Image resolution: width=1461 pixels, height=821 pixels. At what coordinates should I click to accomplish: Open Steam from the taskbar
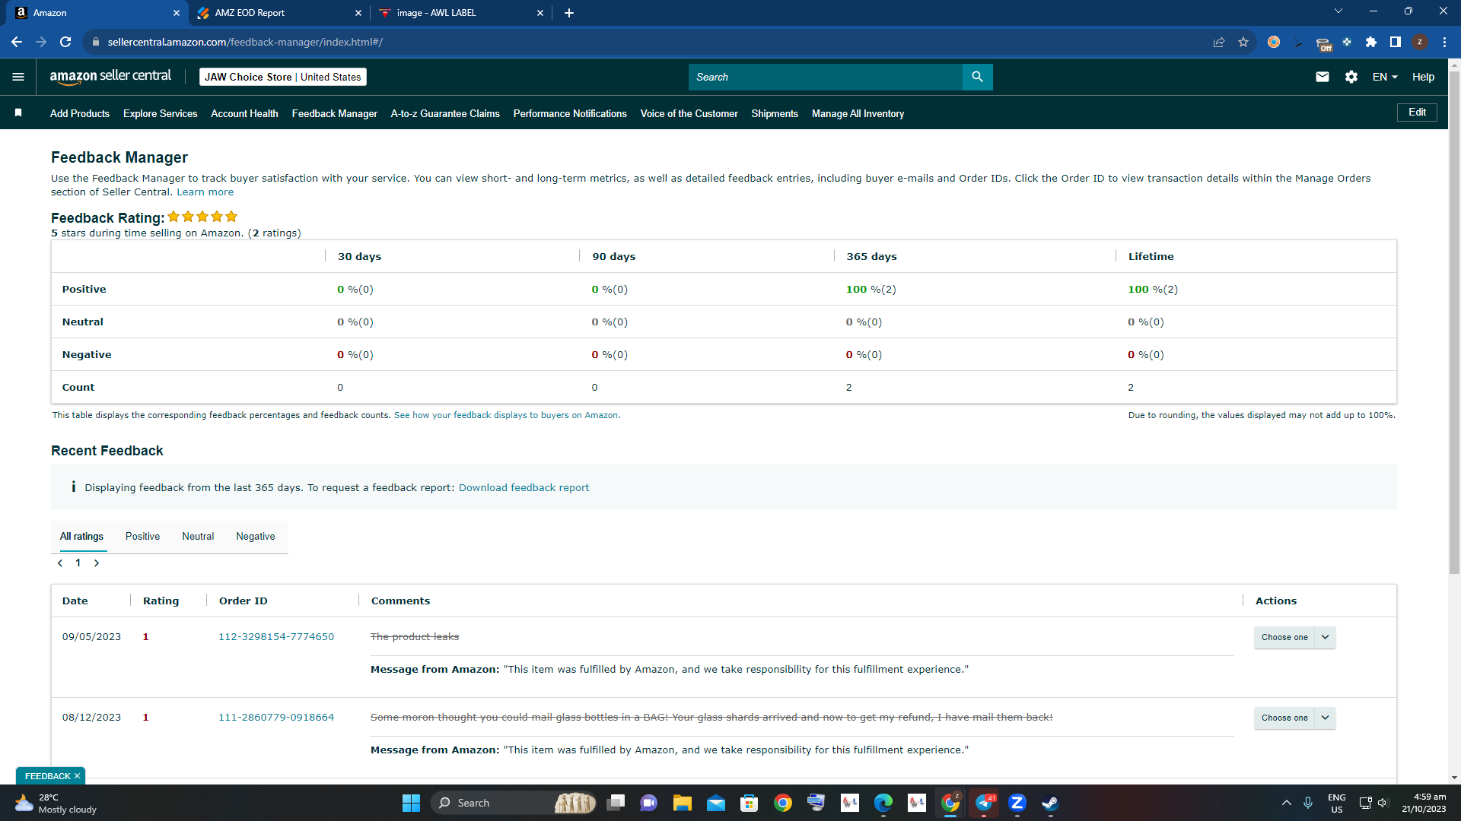[1050, 803]
